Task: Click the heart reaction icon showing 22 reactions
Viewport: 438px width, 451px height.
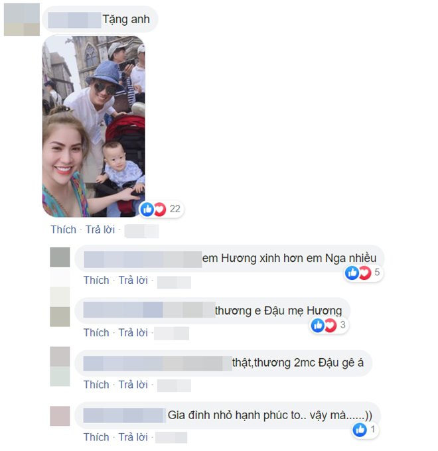Action: tap(159, 209)
